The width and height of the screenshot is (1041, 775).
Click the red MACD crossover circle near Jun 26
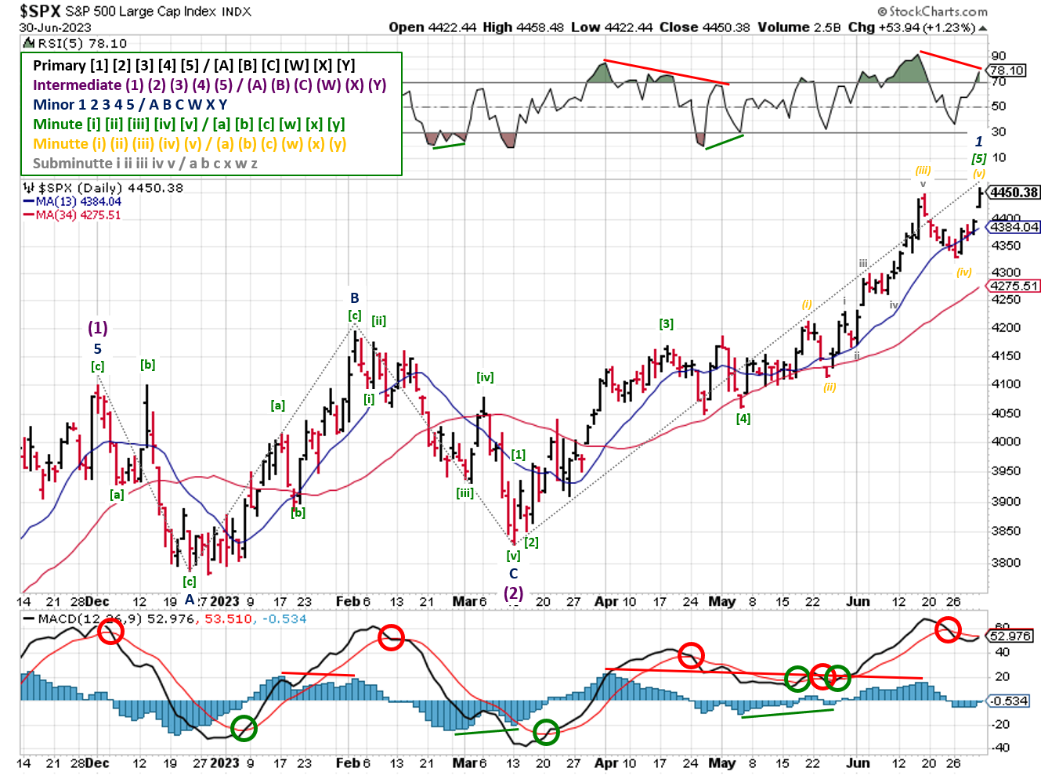[x=948, y=629]
